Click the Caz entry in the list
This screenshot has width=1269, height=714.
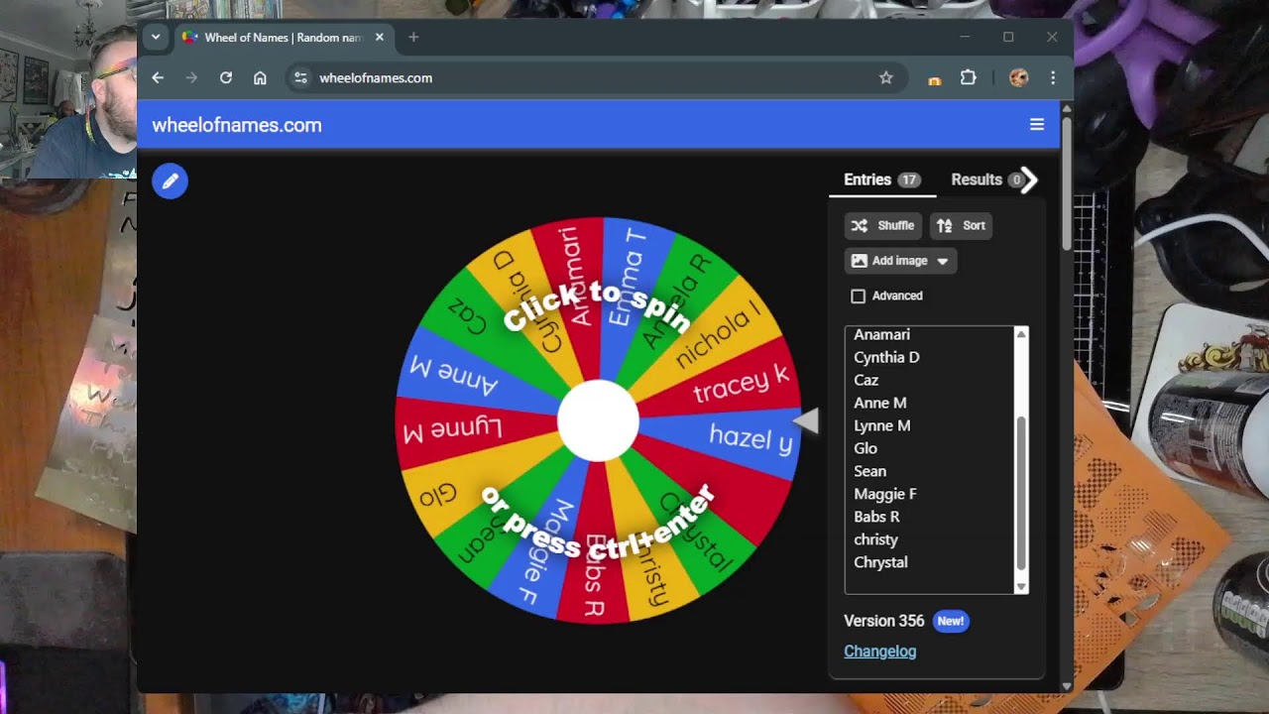[865, 380]
